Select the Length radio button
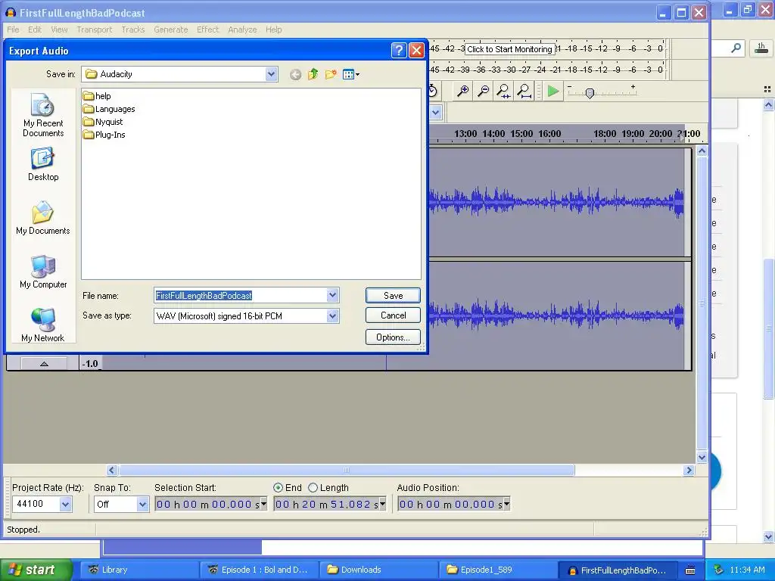The width and height of the screenshot is (775, 581). (x=313, y=488)
